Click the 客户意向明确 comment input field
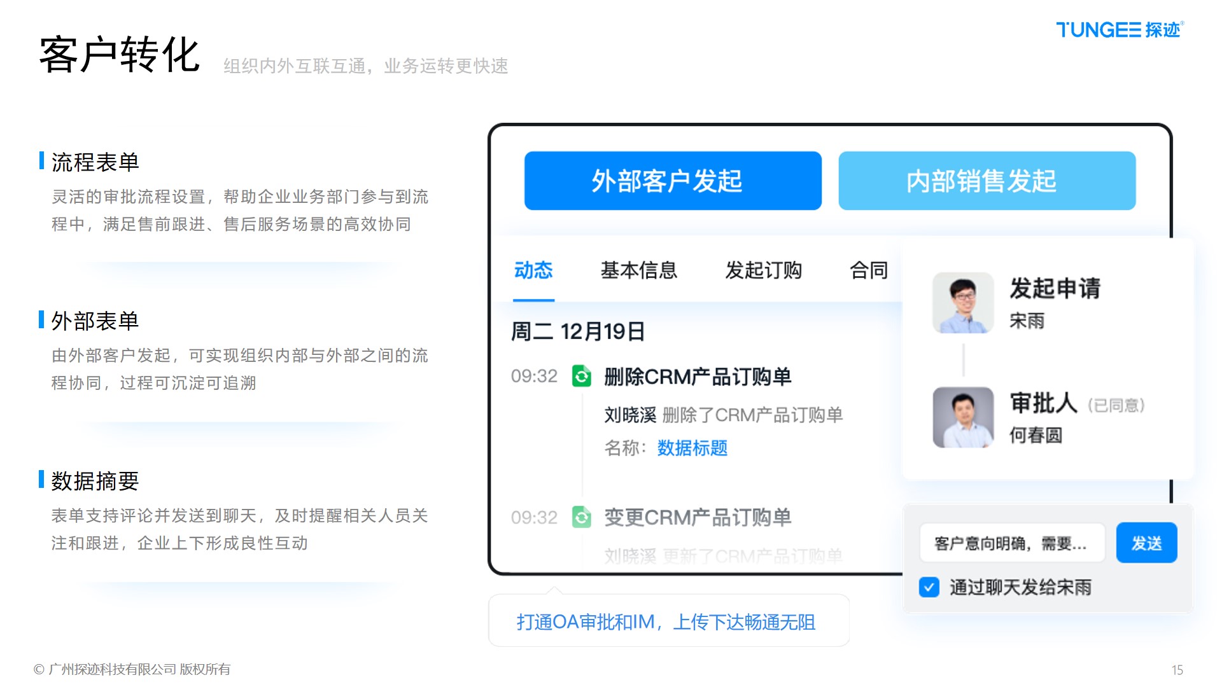This screenshot has height=687, width=1222. click(x=1011, y=543)
